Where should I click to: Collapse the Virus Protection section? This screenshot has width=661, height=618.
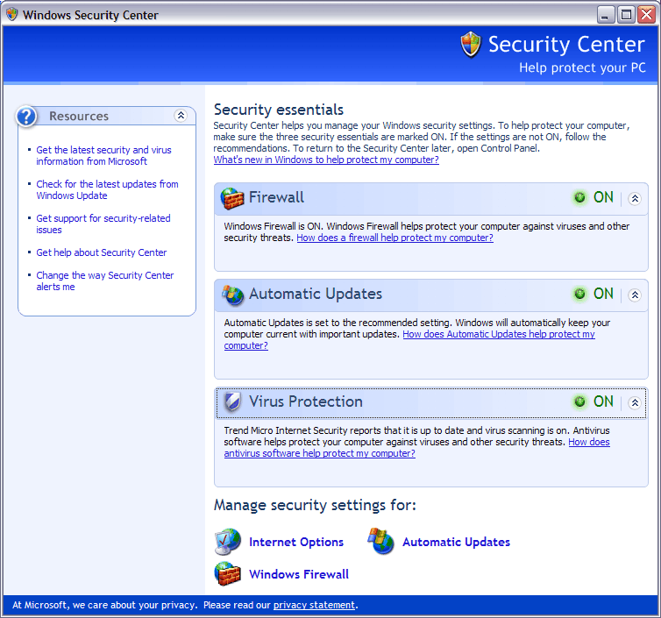(x=635, y=403)
